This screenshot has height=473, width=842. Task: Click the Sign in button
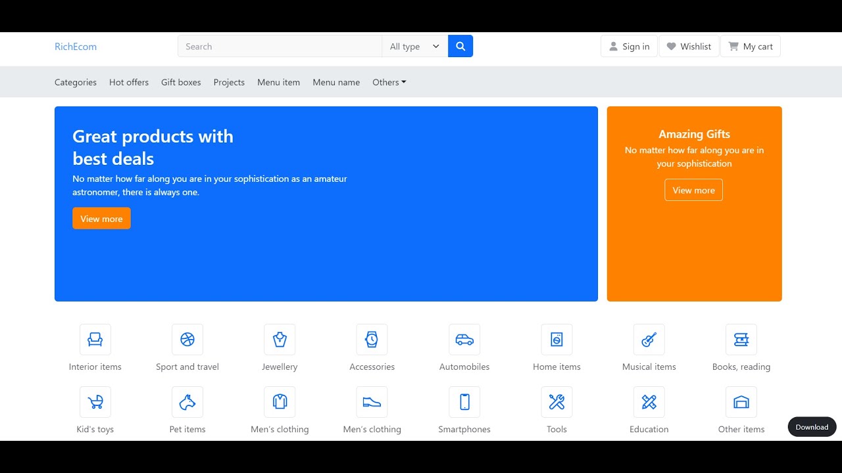629,47
